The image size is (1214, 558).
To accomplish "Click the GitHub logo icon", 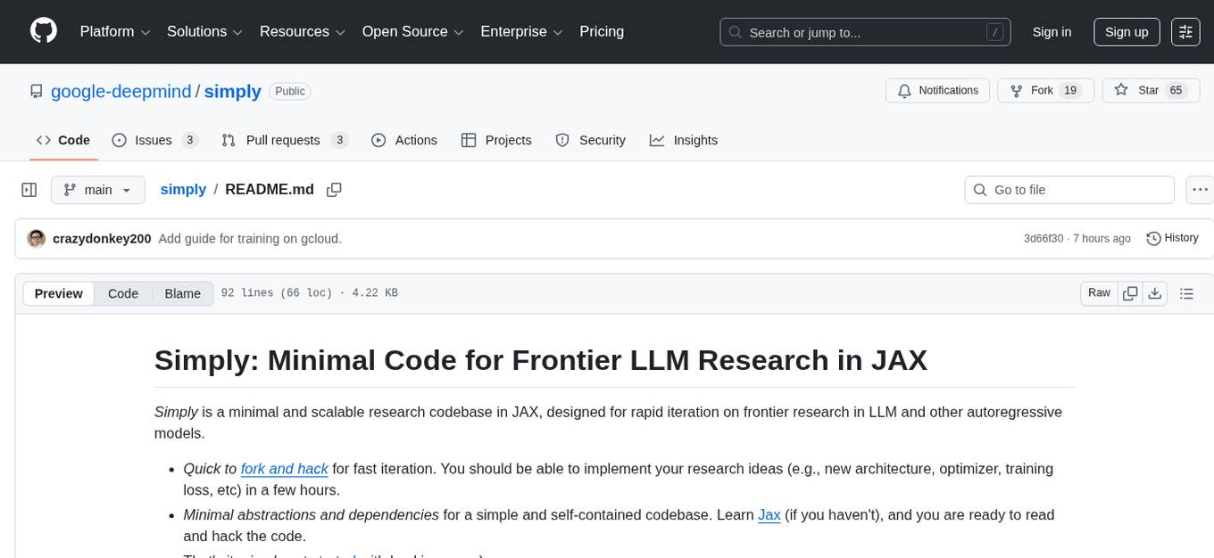I will [x=44, y=31].
